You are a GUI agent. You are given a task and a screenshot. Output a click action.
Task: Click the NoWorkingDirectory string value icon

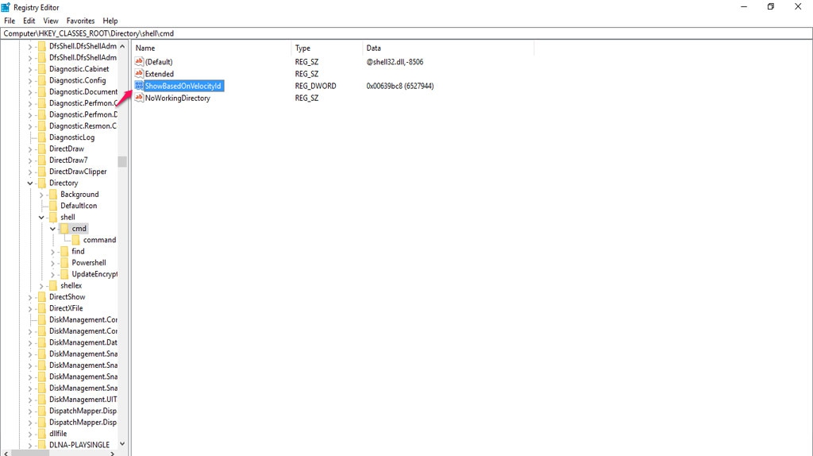click(x=139, y=98)
